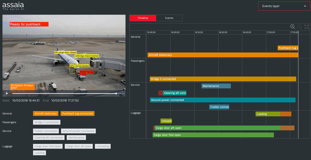Click the Loading event bar in timeline

click(x=268, y=114)
